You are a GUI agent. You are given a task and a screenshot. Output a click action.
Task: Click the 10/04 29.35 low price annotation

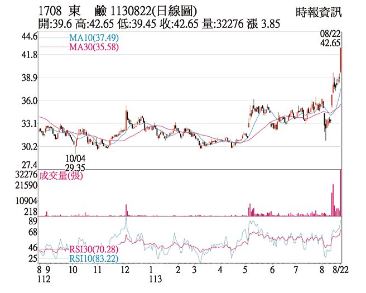75,162
